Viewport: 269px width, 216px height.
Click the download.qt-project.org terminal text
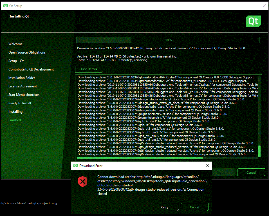(x=28, y=203)
